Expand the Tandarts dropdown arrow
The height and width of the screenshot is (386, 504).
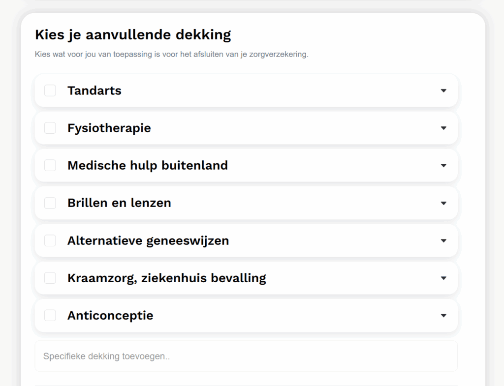443,90
